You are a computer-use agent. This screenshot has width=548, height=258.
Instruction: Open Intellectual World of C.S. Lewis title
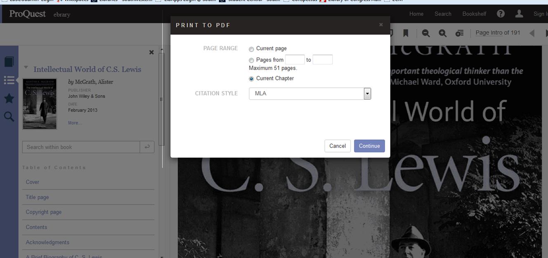(87, 69)
